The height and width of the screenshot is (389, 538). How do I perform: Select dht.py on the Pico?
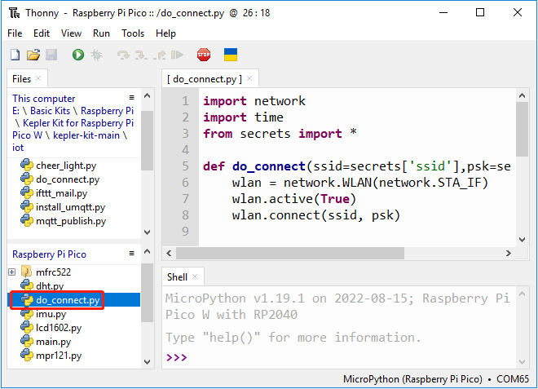click(50, 286)
